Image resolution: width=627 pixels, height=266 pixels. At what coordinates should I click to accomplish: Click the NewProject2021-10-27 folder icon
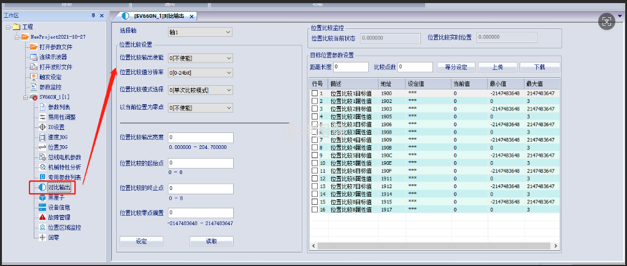[x=25, y=37]
